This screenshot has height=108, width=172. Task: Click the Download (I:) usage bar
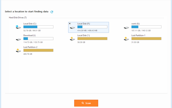pyautogui.click(x=38, y=39)
